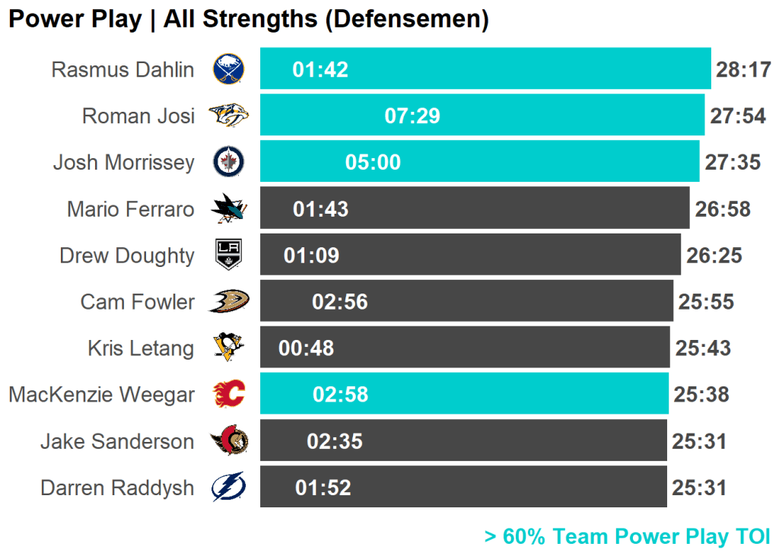Viewport: 779px width, 556px height.
Task: Click the Nashville Predators logo icon
Action: 227,116
